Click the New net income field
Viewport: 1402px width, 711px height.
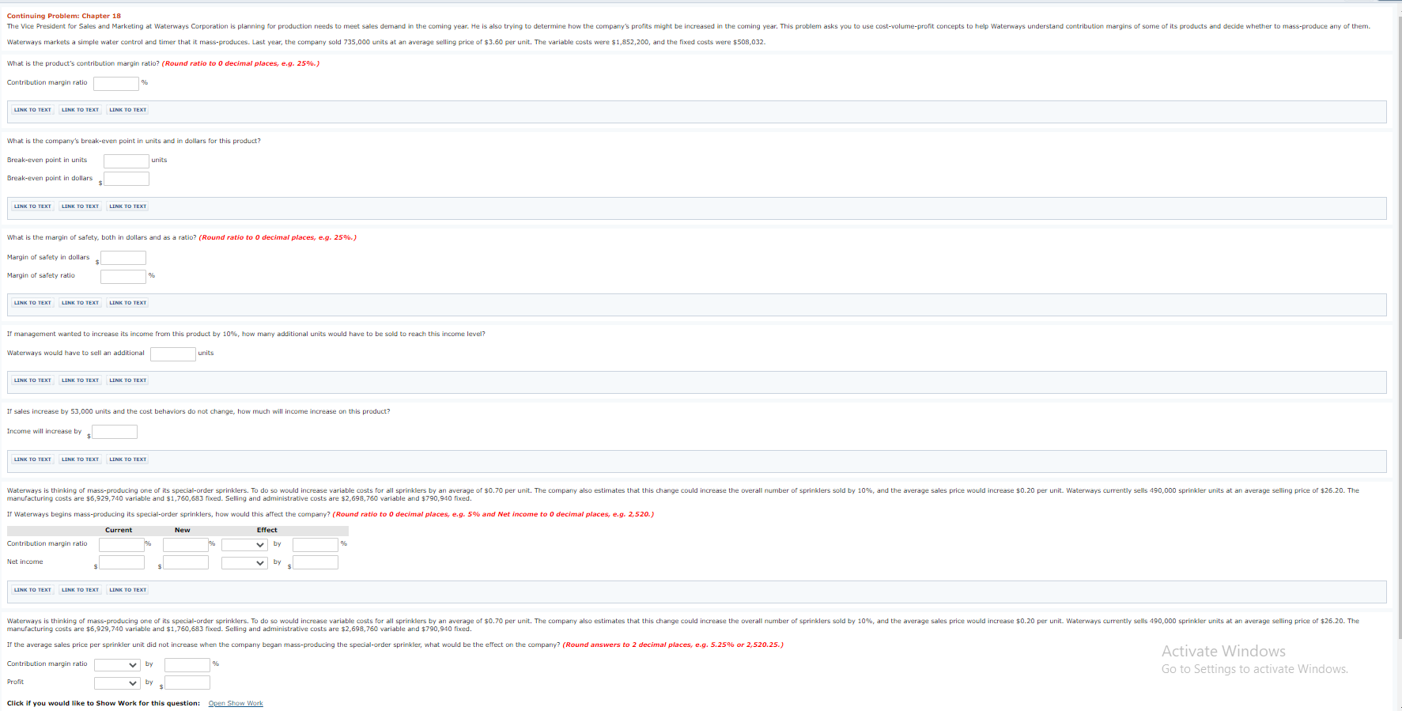tap(186, 562)
